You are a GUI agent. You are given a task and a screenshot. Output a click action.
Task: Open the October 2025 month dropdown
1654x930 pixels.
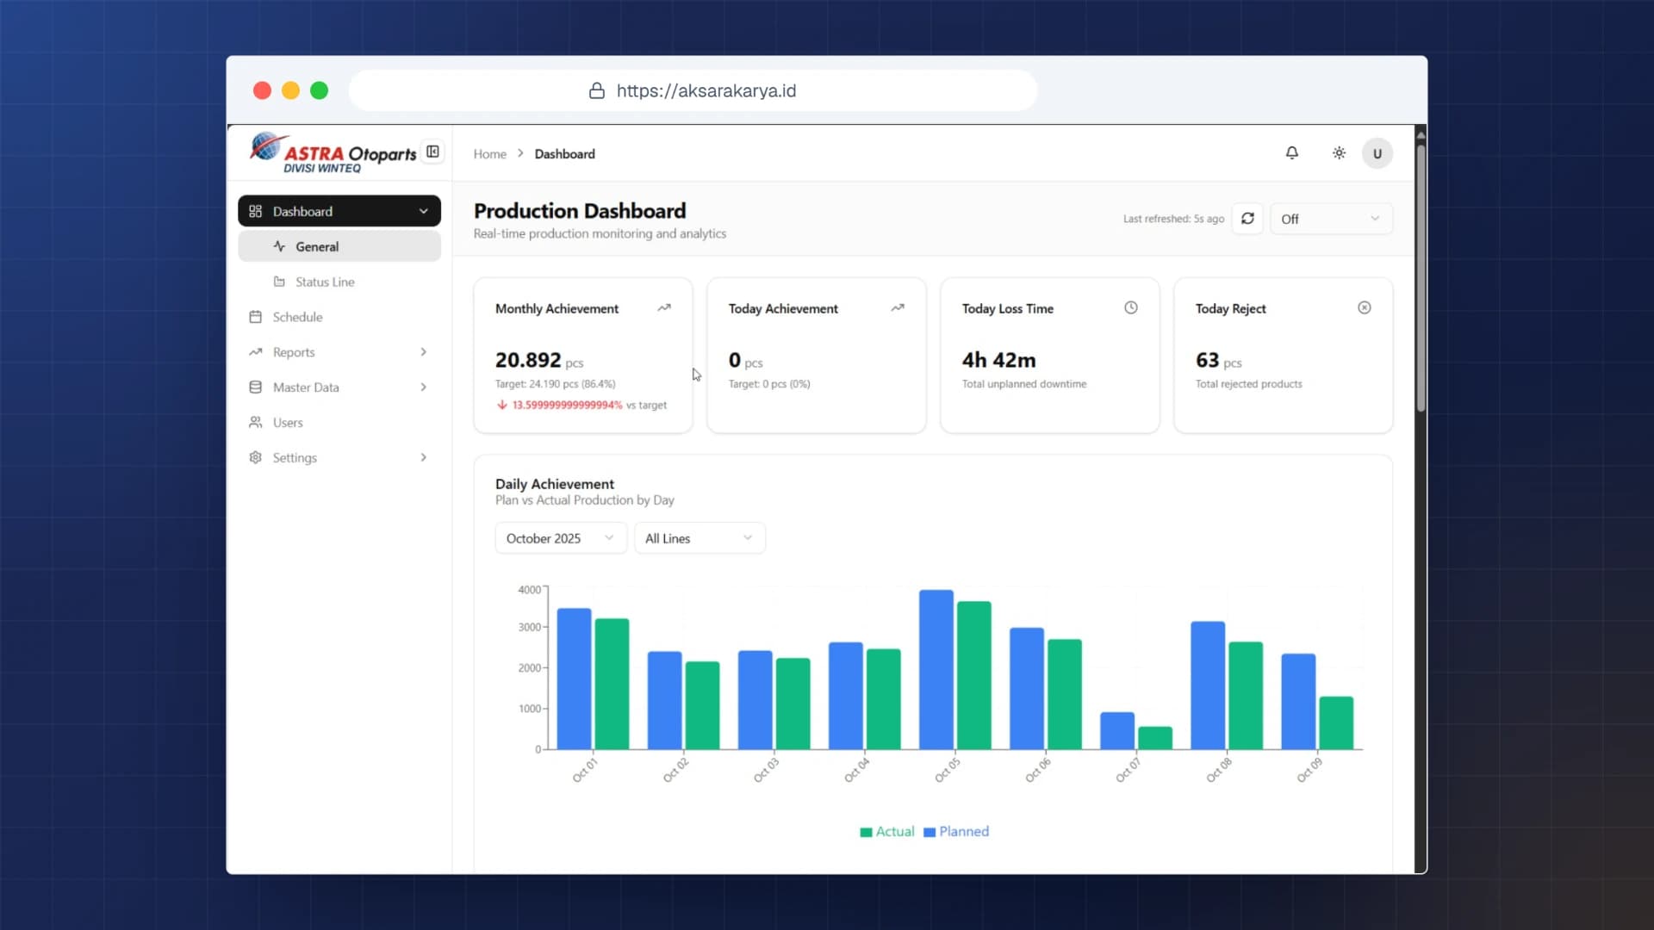[561, 538]
